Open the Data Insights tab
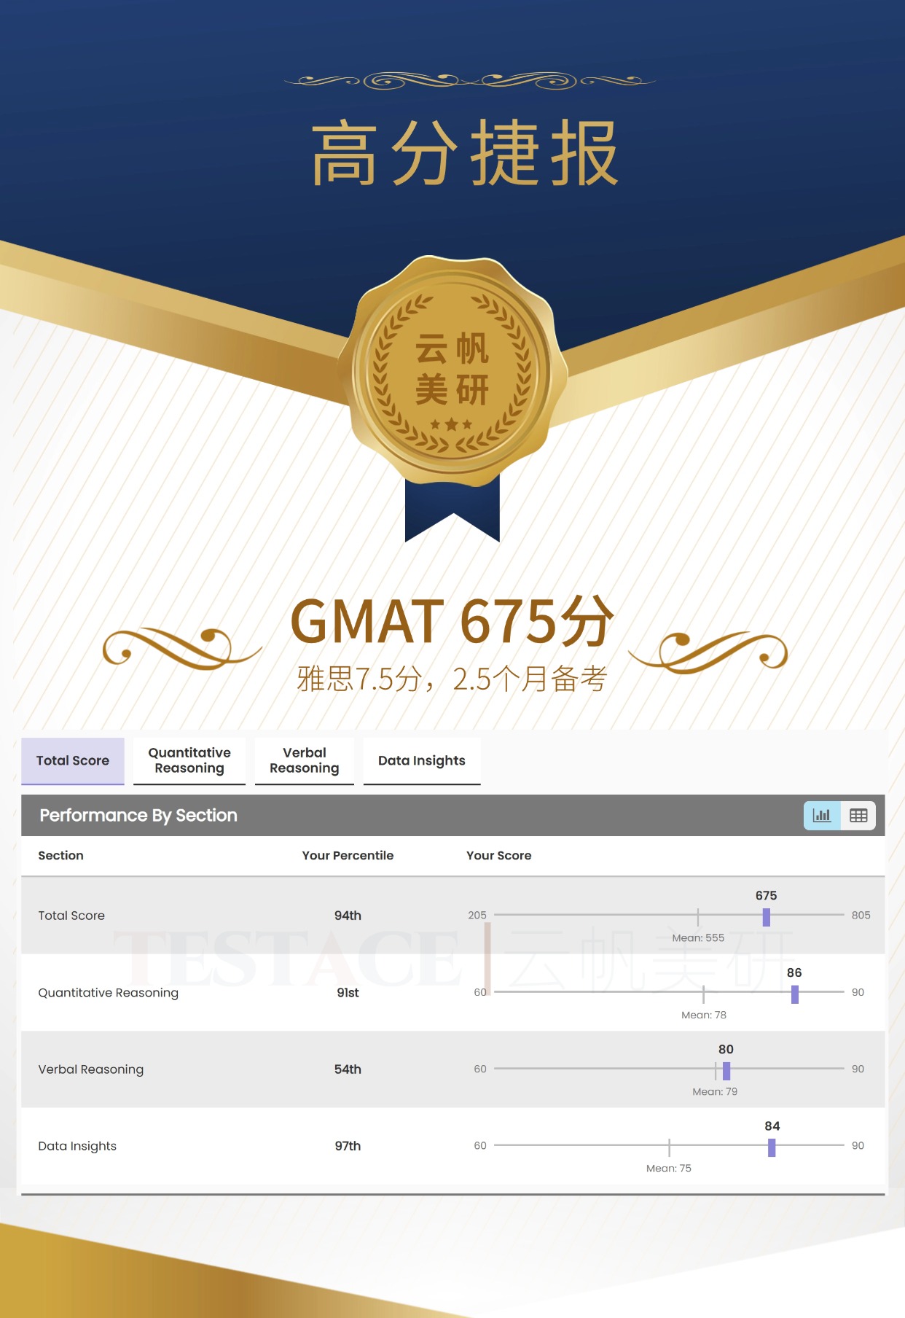This screenshot has height=1318, width=905. [422, 760]
